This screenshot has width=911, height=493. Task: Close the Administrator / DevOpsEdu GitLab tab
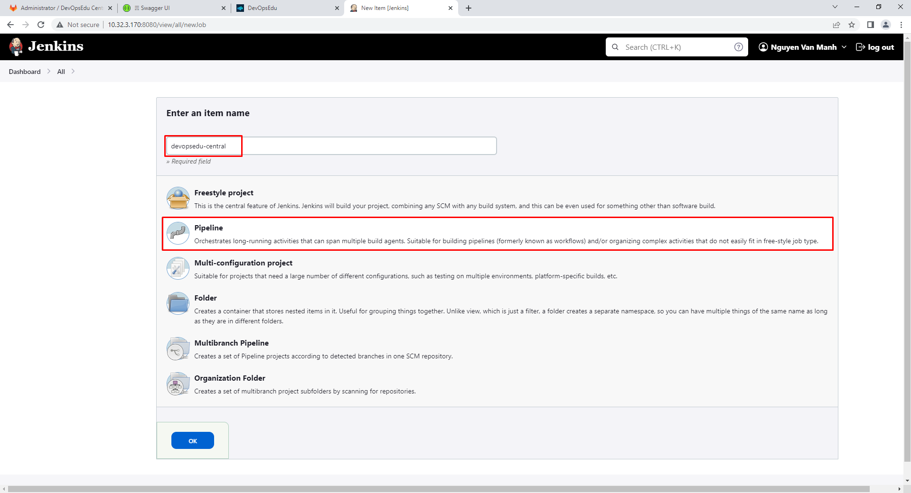[x=110, y=8]
